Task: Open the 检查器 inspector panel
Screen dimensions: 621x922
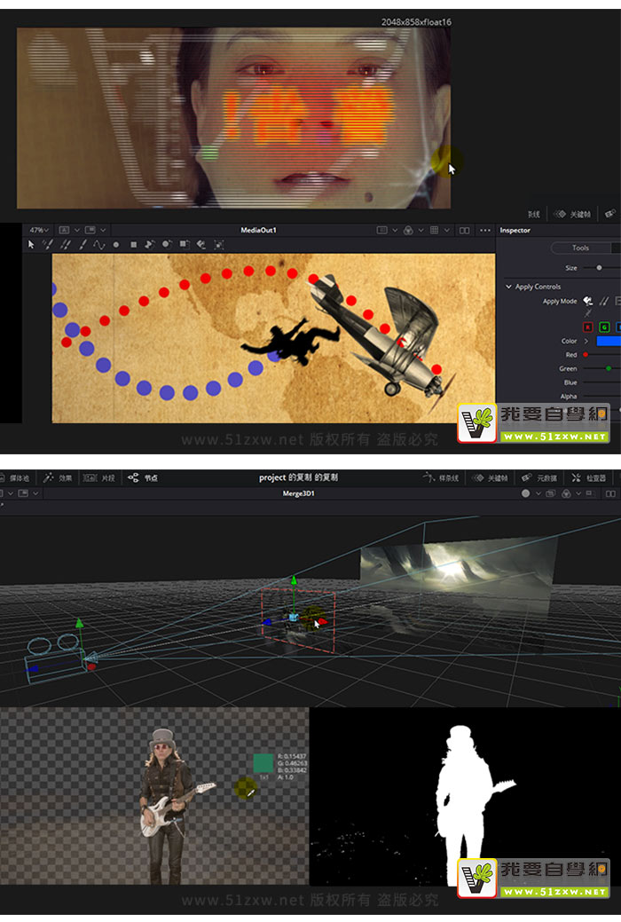Action: pyautogui.click(x=589, y=478)
